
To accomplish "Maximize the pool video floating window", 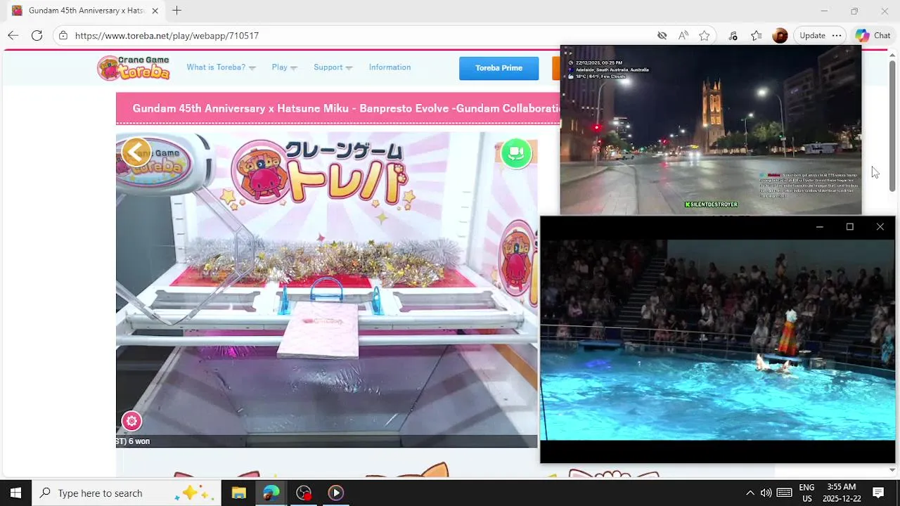I will [x=849, y=226].
